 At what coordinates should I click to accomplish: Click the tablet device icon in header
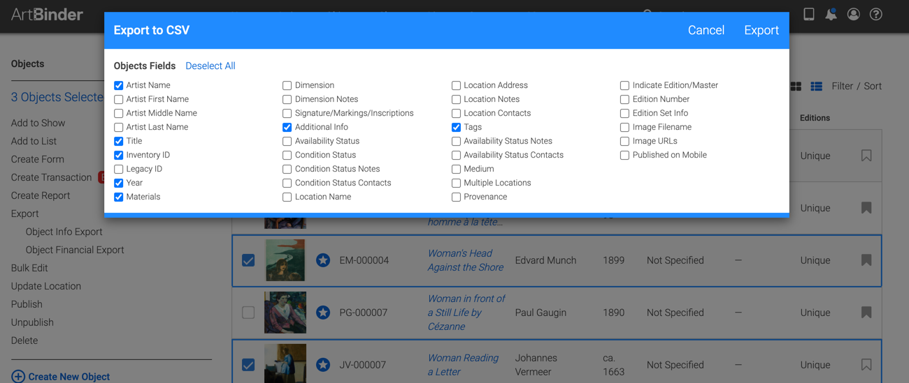(809, 14)
